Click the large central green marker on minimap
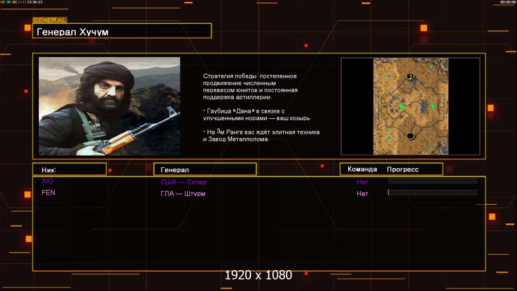517x291 pixels. coord(402,106)
